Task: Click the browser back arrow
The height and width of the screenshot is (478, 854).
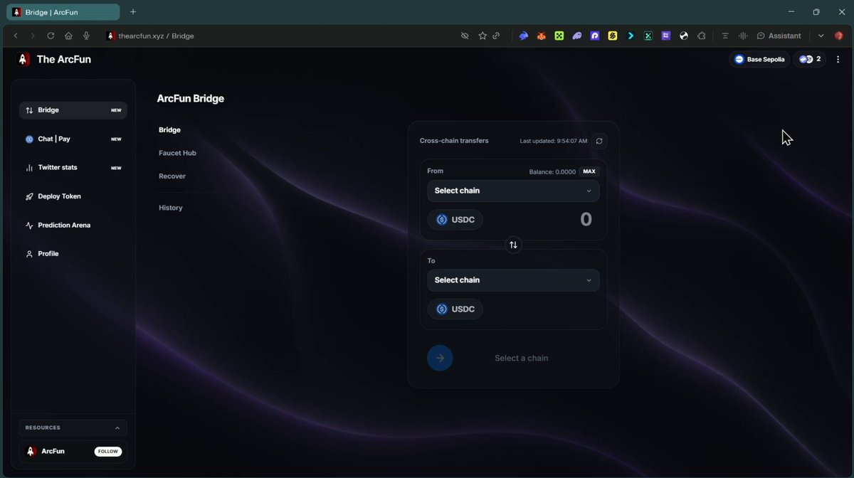Action: (x=16, y=36)
